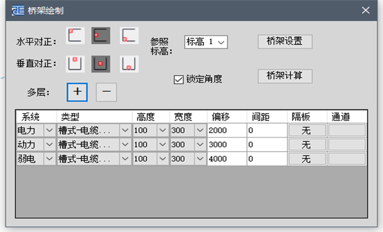This screenshot has width=383, height=232.
Task: Select the 间距 field in 电力 row
Action: tap(267, 131)
